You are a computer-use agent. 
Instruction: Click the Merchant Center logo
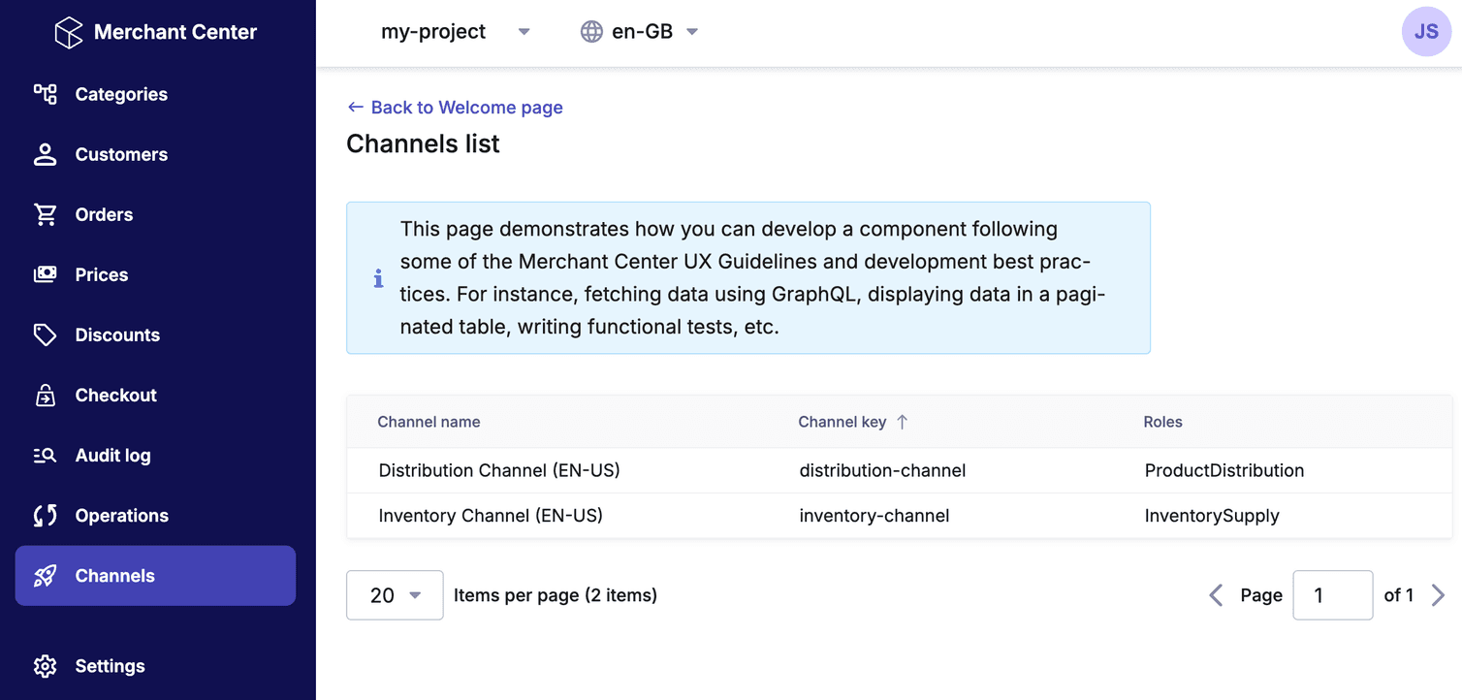(x=69, y=31)
